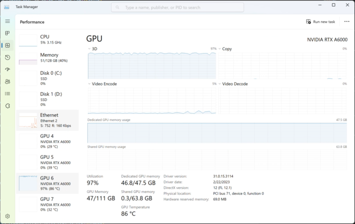
Task: Expand the Copy graph engine dropdown
Action: point(220,49)
